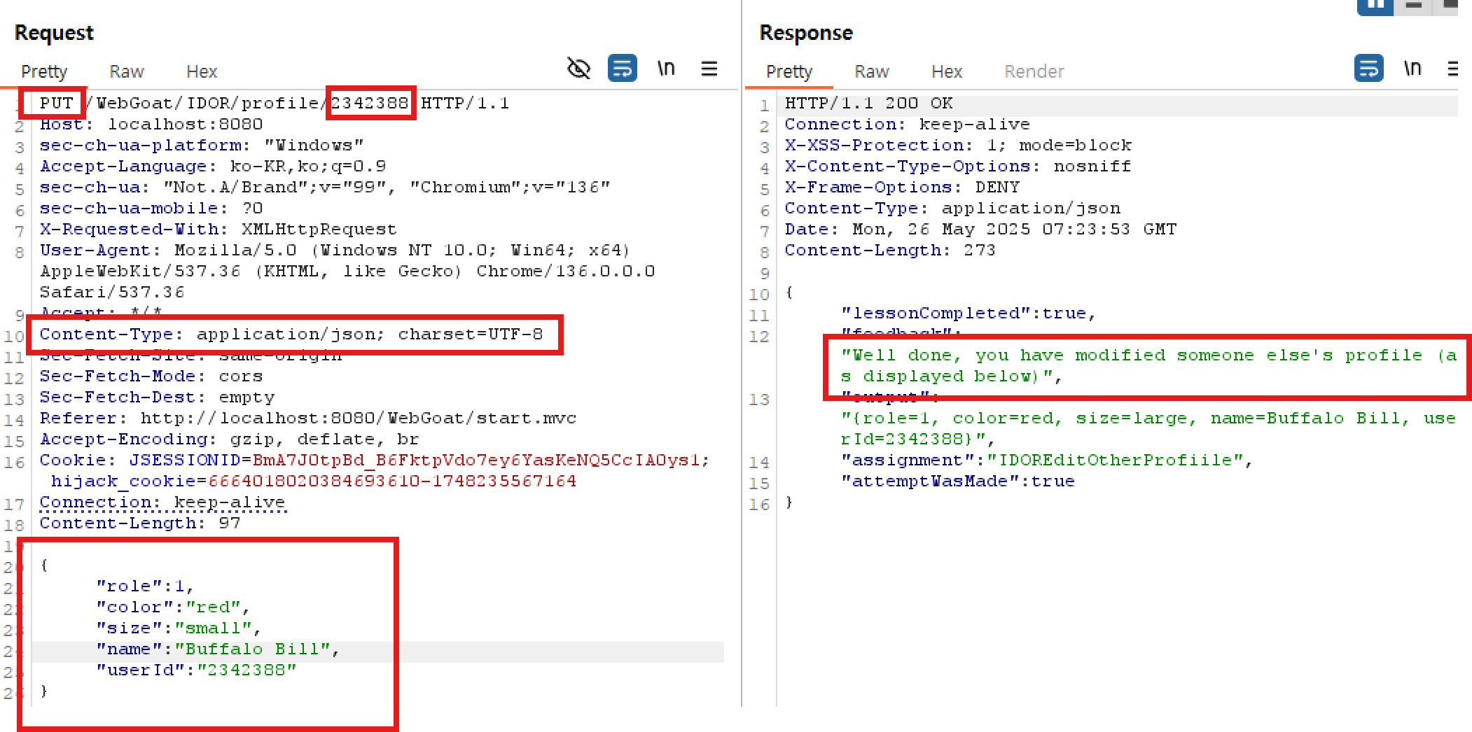This screenshot has height=732, width=1472.
Task: Click the response Content-Type: application/json header
Action: click(x=952, y=208)
